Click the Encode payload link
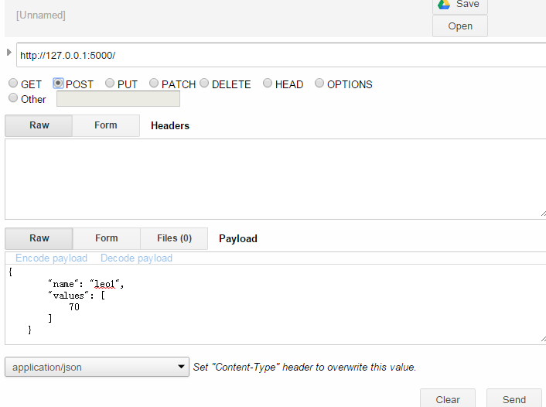The image size is (546, 407). click(x=51, y=258)
